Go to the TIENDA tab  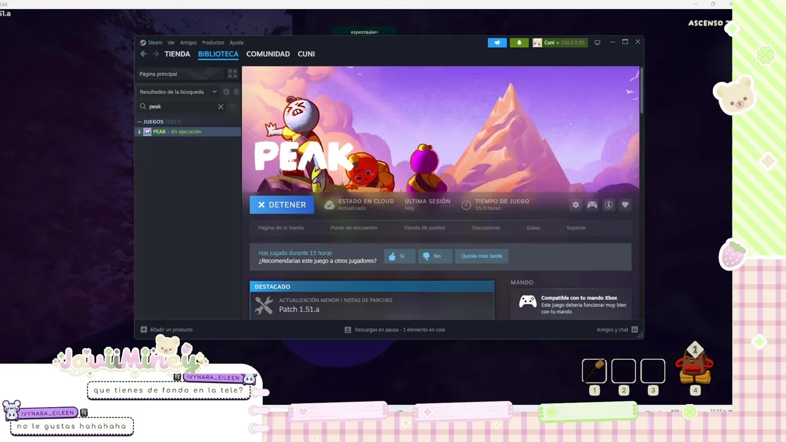[177, 54]
